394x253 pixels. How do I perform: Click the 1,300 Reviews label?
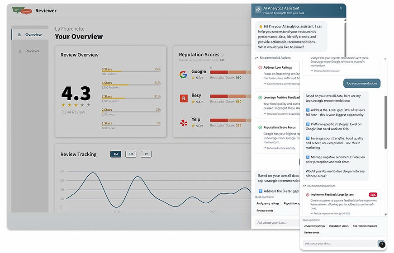tap(110, 88)
